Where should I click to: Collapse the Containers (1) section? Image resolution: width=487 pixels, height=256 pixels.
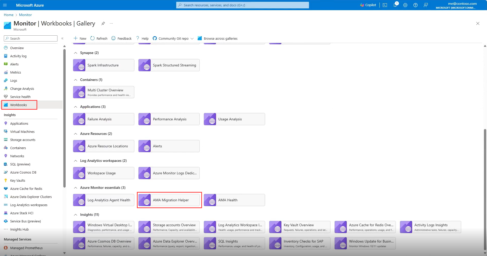75,80
